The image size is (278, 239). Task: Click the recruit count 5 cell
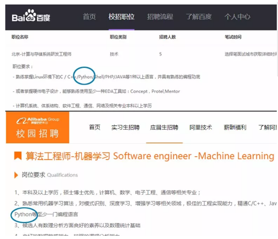(160, 54)
